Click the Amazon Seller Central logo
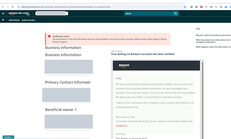The image size is (231, 139). (19, 13)
